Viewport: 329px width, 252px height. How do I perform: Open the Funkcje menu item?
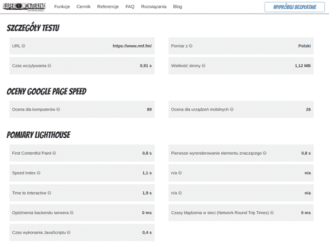[62, 7]
